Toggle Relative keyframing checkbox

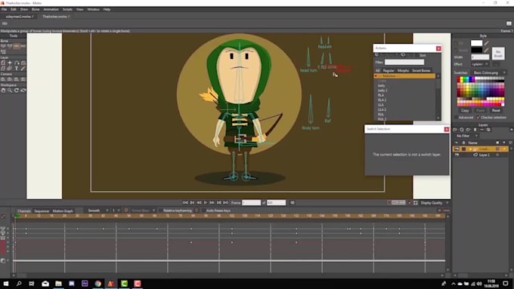(160, 211)
